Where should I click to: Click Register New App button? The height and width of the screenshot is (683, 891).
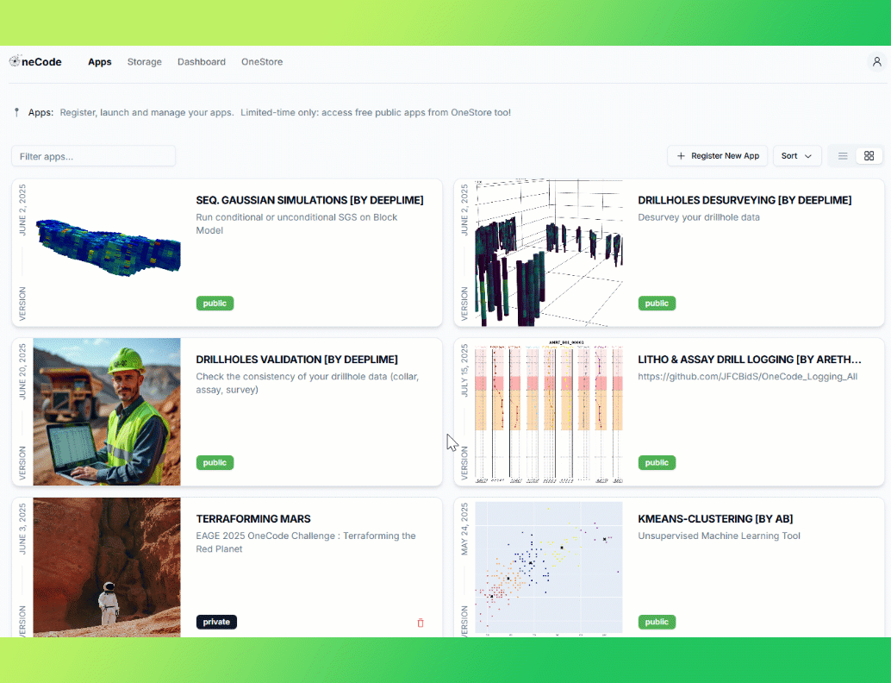[x=717, y=156]
